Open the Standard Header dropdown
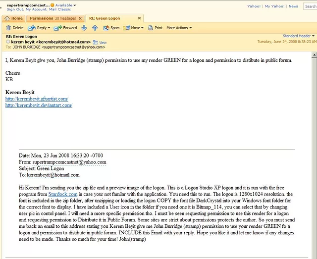The height and width of the screenshot is (259, 317). (299, 36)
